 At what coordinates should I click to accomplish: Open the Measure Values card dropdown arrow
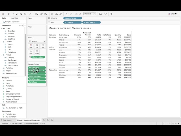tap(45, 64)
